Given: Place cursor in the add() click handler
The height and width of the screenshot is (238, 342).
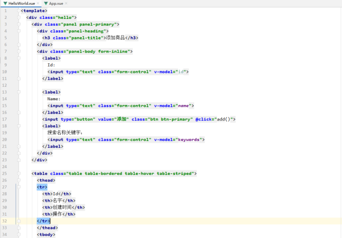Looking at the screenshot, I should click(224, 119).
